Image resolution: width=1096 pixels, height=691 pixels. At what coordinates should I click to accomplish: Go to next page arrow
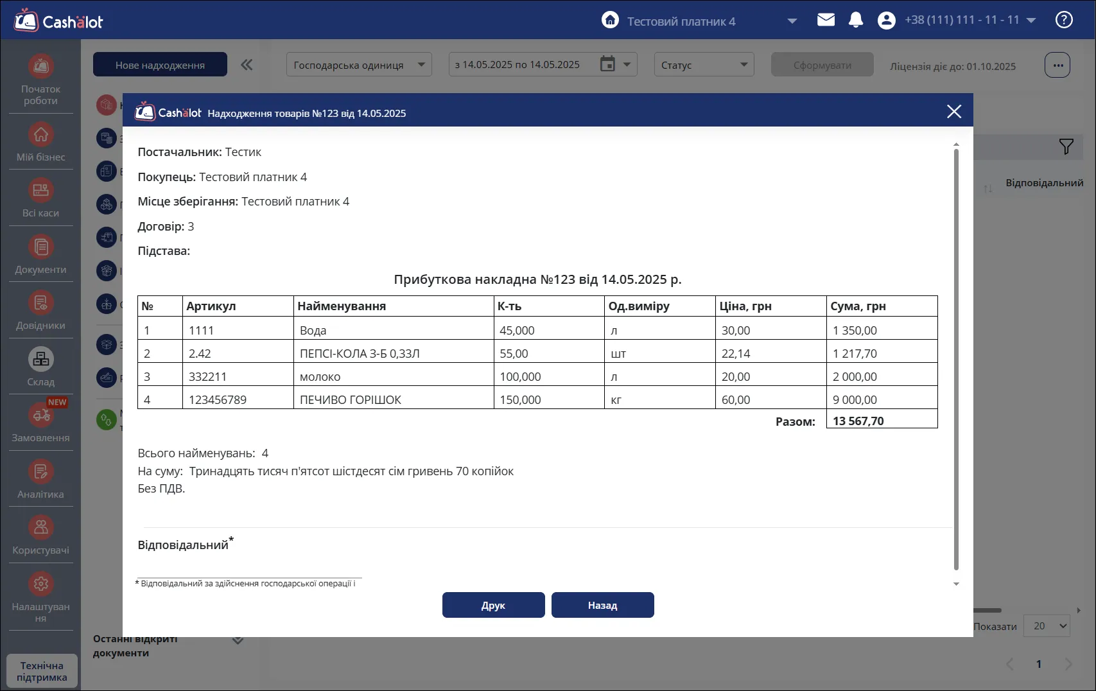pos(1068,664)
